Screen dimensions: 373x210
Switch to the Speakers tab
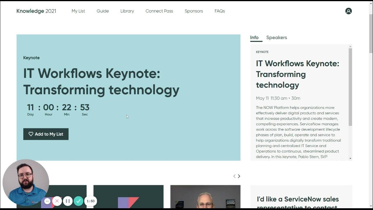pos(277,38)
